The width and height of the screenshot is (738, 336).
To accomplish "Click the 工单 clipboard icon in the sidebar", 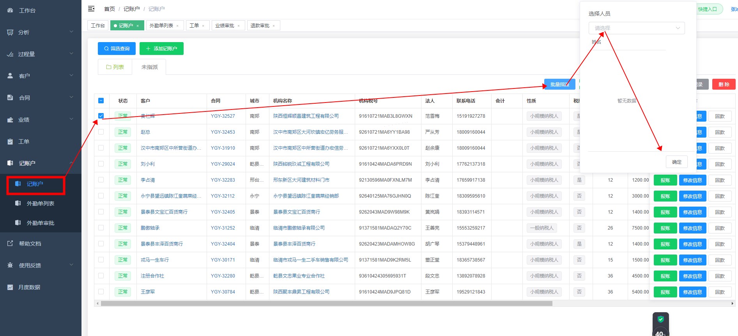I will pyautogui.click(x=11, y=141).
